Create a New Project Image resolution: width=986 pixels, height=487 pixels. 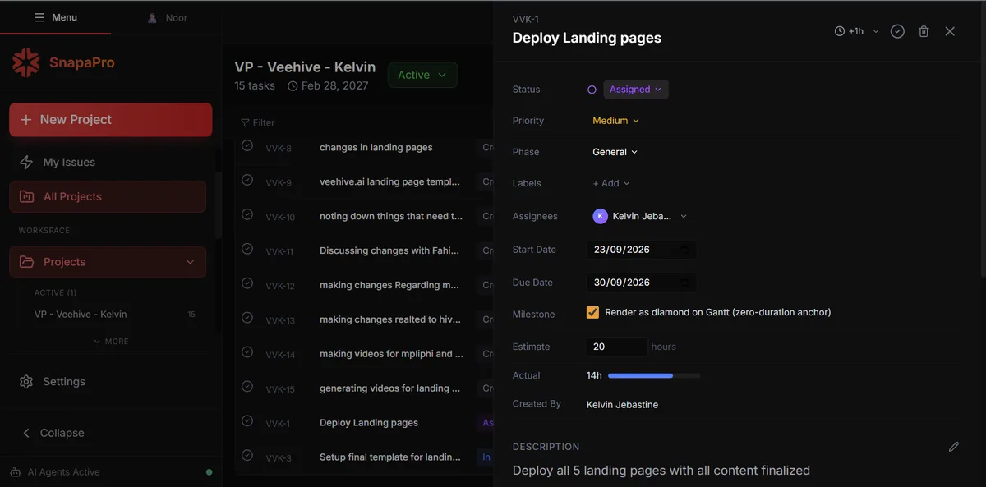coord(111,120)
